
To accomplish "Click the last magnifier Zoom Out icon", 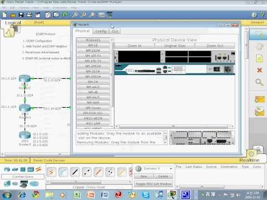I will pyautogui.click(x=92, y=15).
